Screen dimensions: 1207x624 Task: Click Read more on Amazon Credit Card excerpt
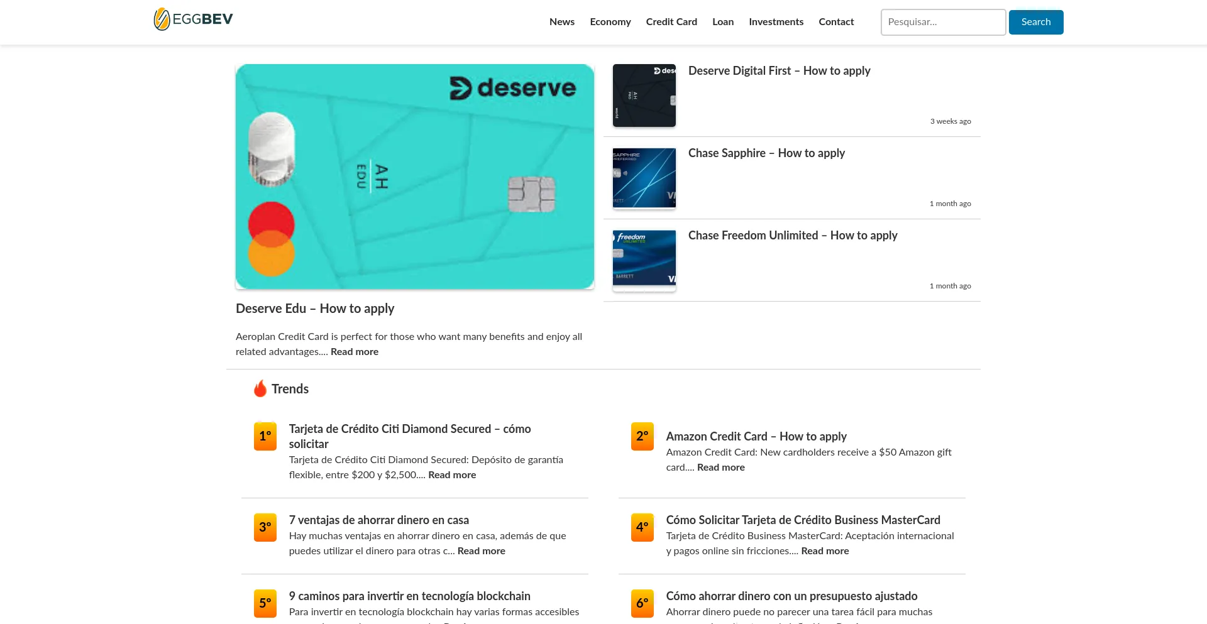tap(721, 468)
